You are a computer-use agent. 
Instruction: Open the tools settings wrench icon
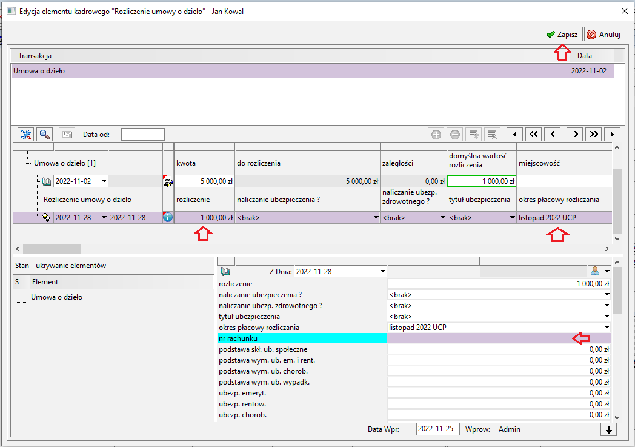[x=26, y=134]
